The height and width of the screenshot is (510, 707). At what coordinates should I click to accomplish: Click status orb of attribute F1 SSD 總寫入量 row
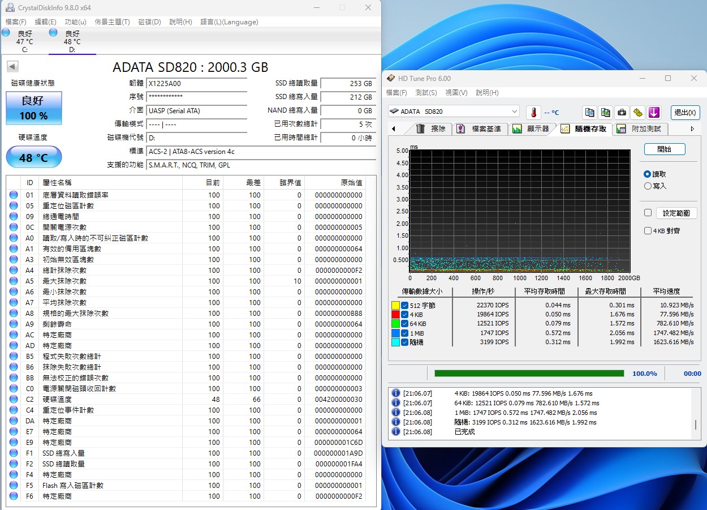tap(13, 453)
